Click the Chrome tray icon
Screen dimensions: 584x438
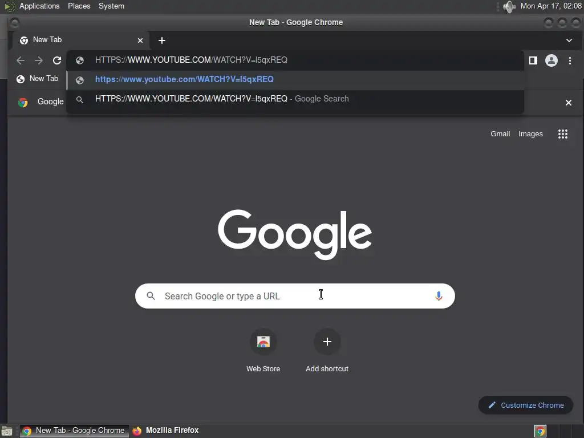540,431
